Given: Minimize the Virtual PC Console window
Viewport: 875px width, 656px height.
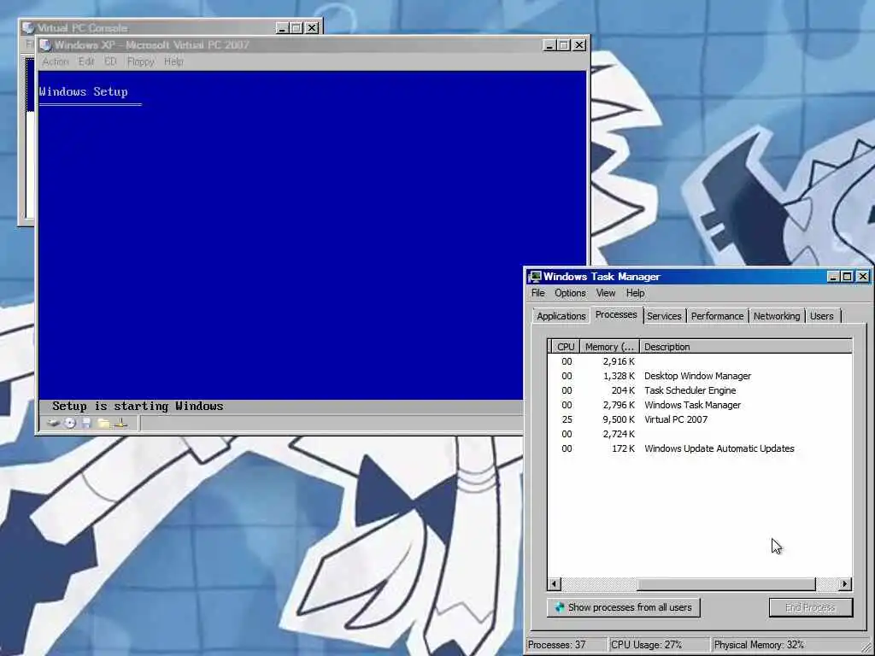Looking at the screenshot, I should pyautogui.click(x=282, y=28).
